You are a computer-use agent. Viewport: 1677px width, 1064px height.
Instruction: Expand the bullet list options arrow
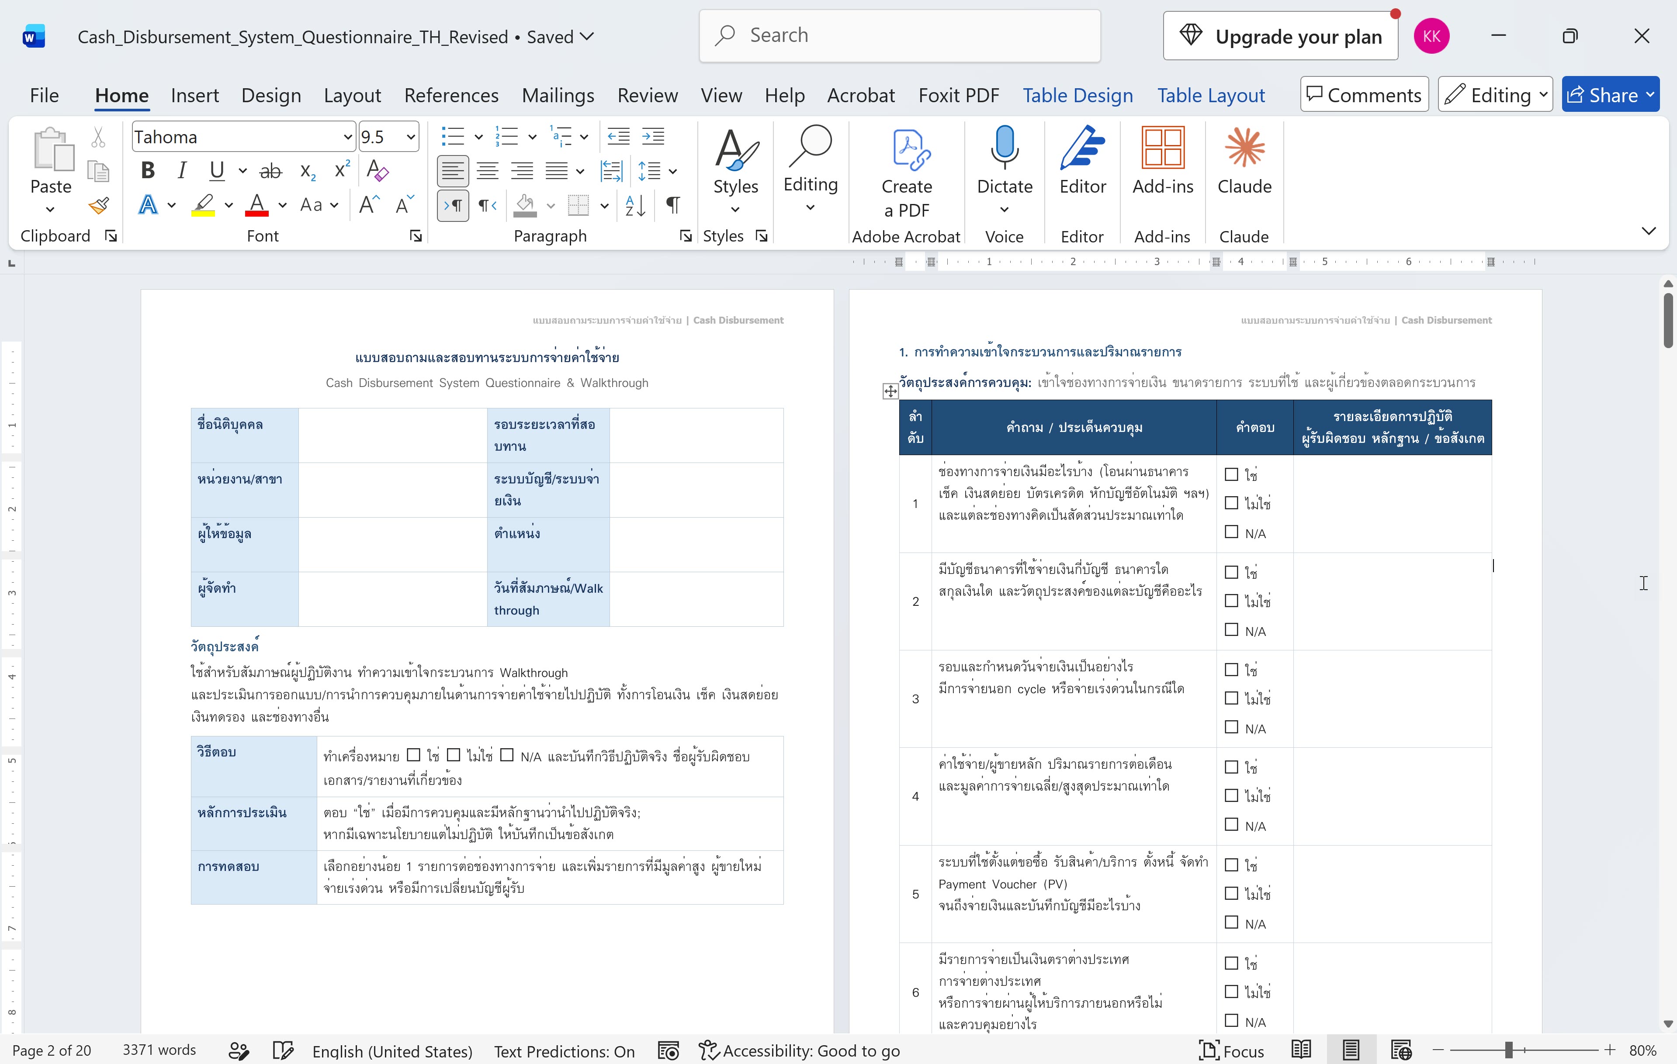478,137
